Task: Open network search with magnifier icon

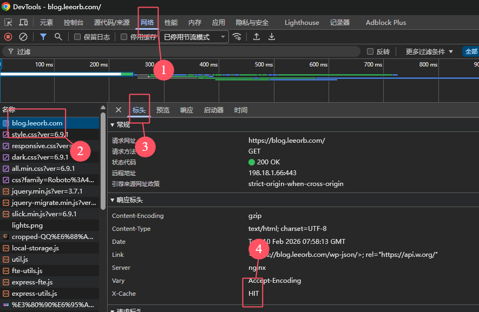Action: point(58,37)
